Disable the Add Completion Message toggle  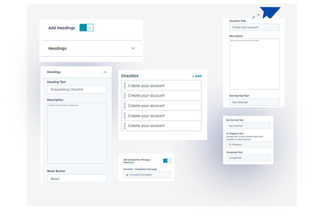pos(167,161)
